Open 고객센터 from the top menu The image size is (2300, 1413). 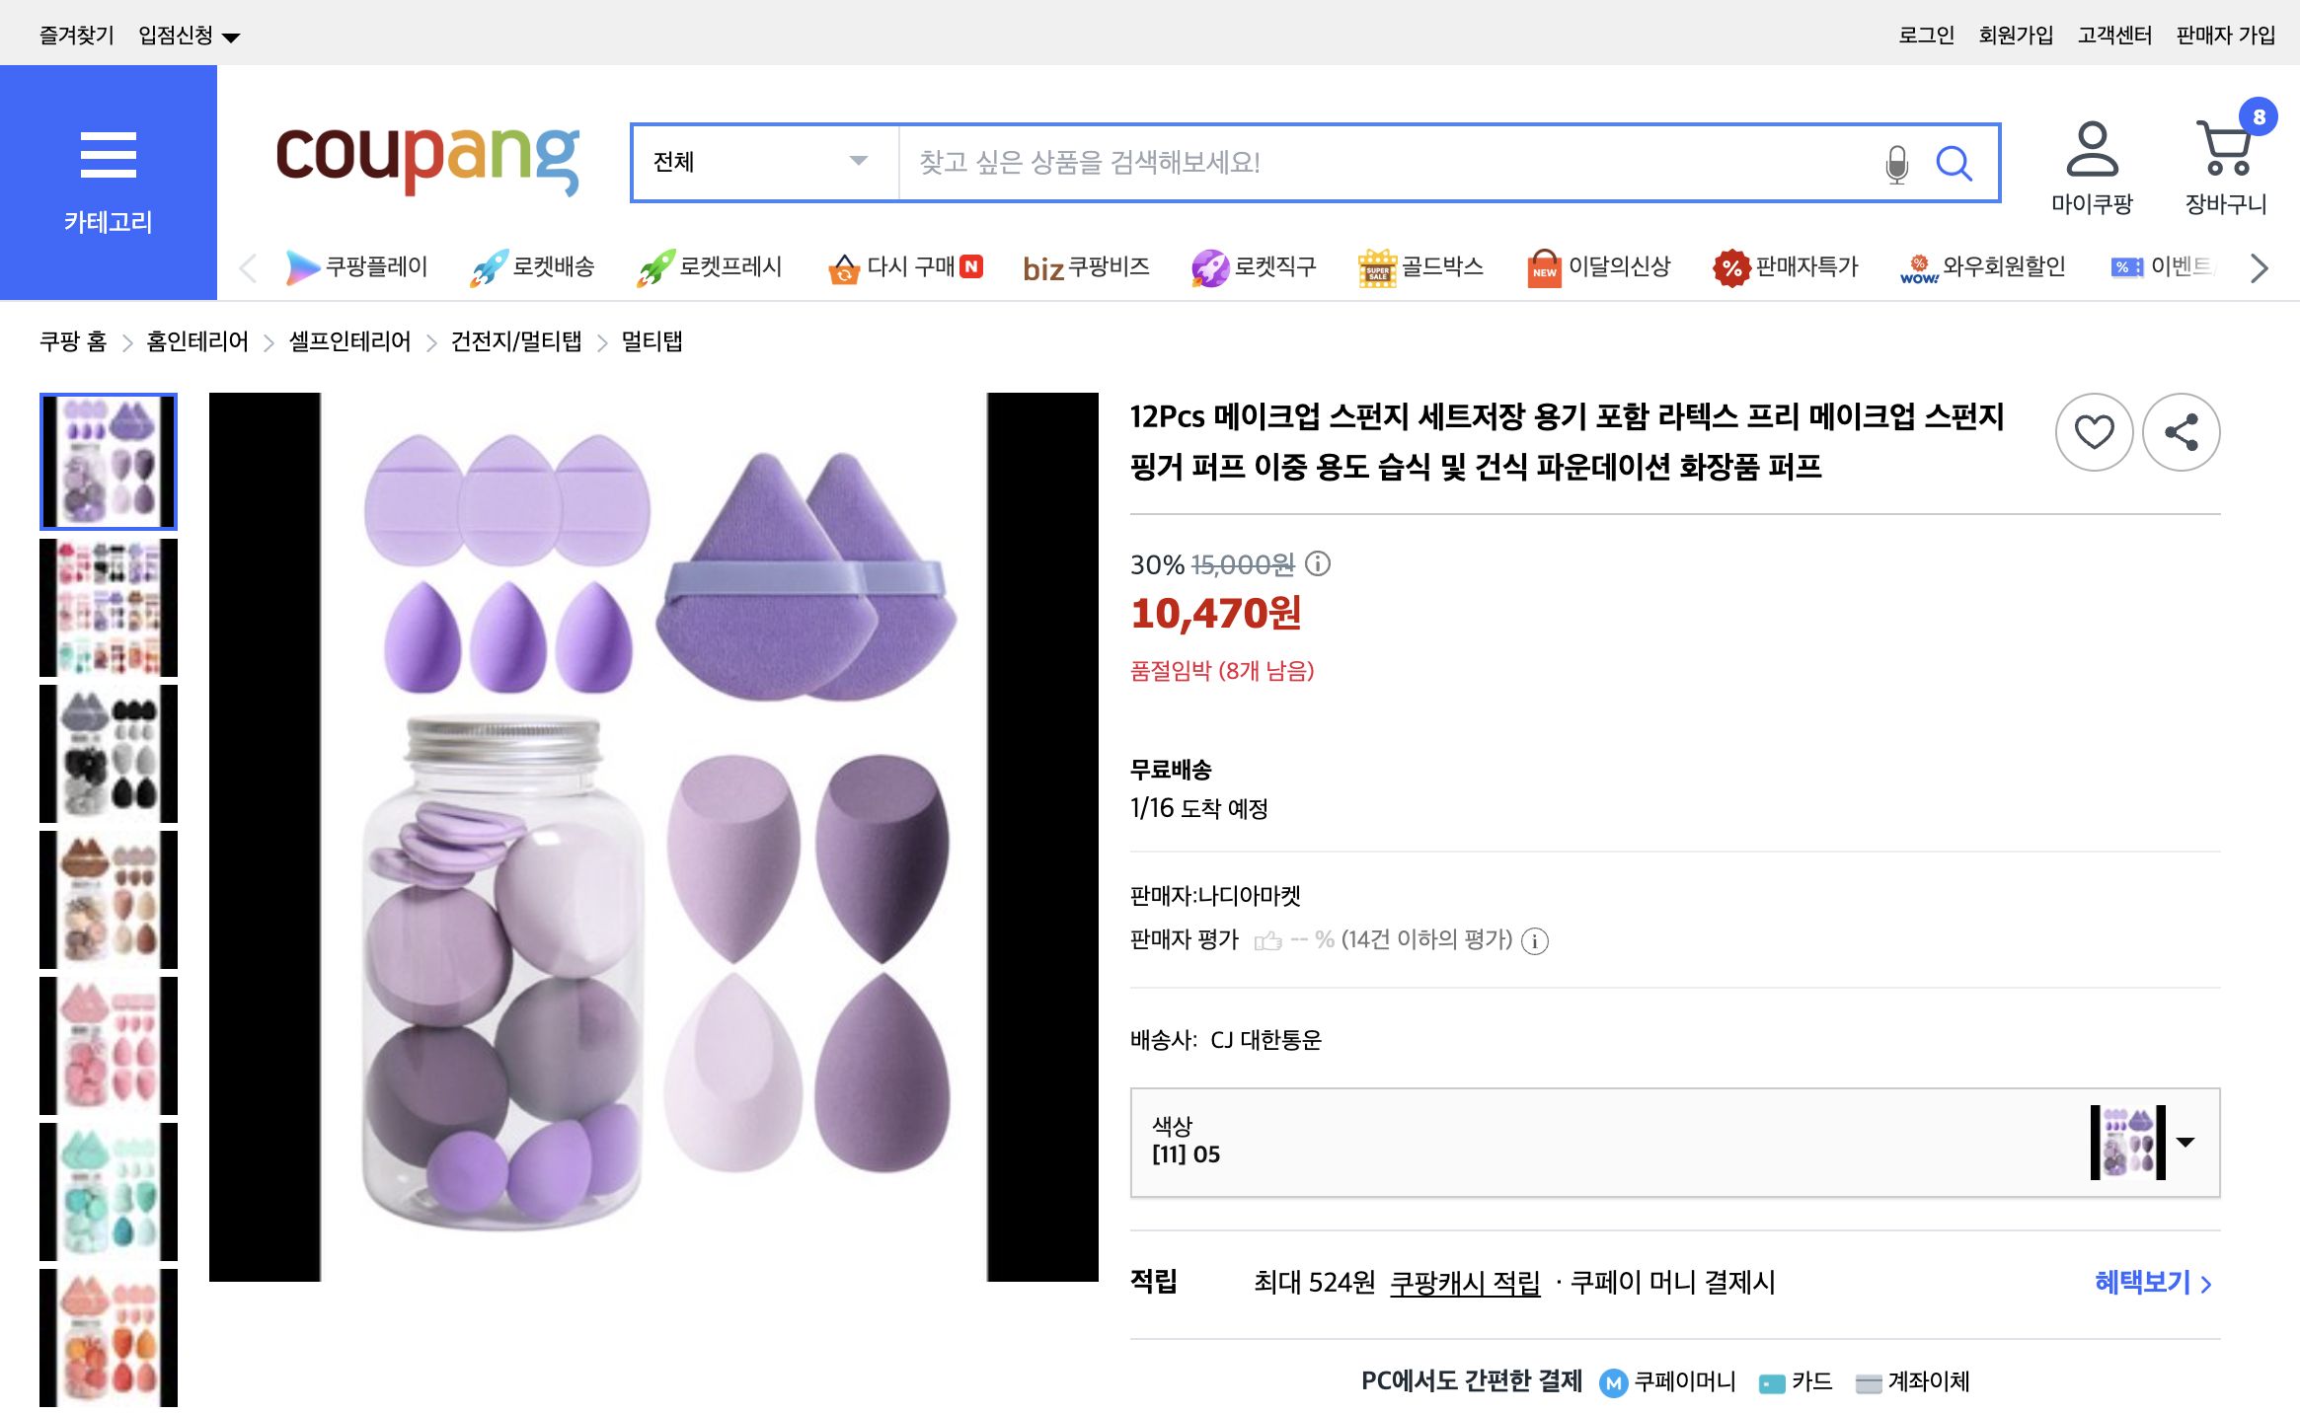(x=2113, y=35)
